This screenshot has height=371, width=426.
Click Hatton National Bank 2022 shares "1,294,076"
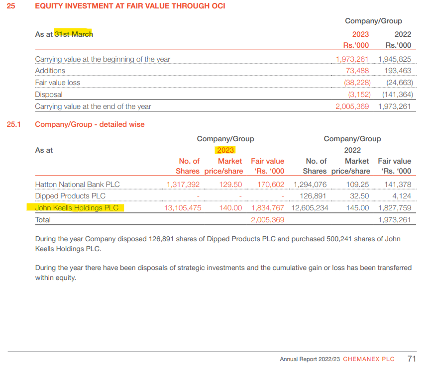pyautogui.click(x=310, y=185)
